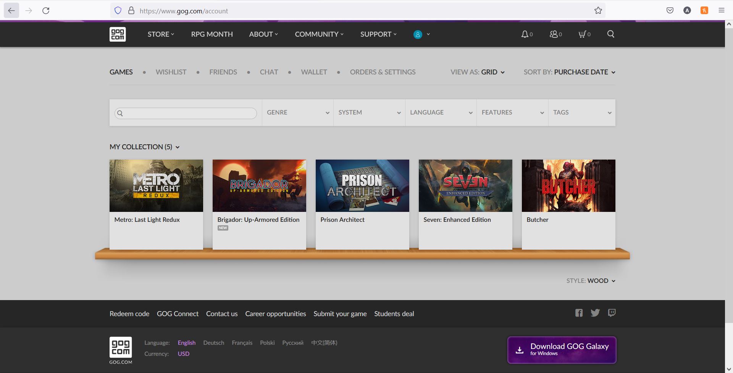Viewport: 733px width, 373px height.
Task: Open Butcher game cover
Action: coord(568,186)
